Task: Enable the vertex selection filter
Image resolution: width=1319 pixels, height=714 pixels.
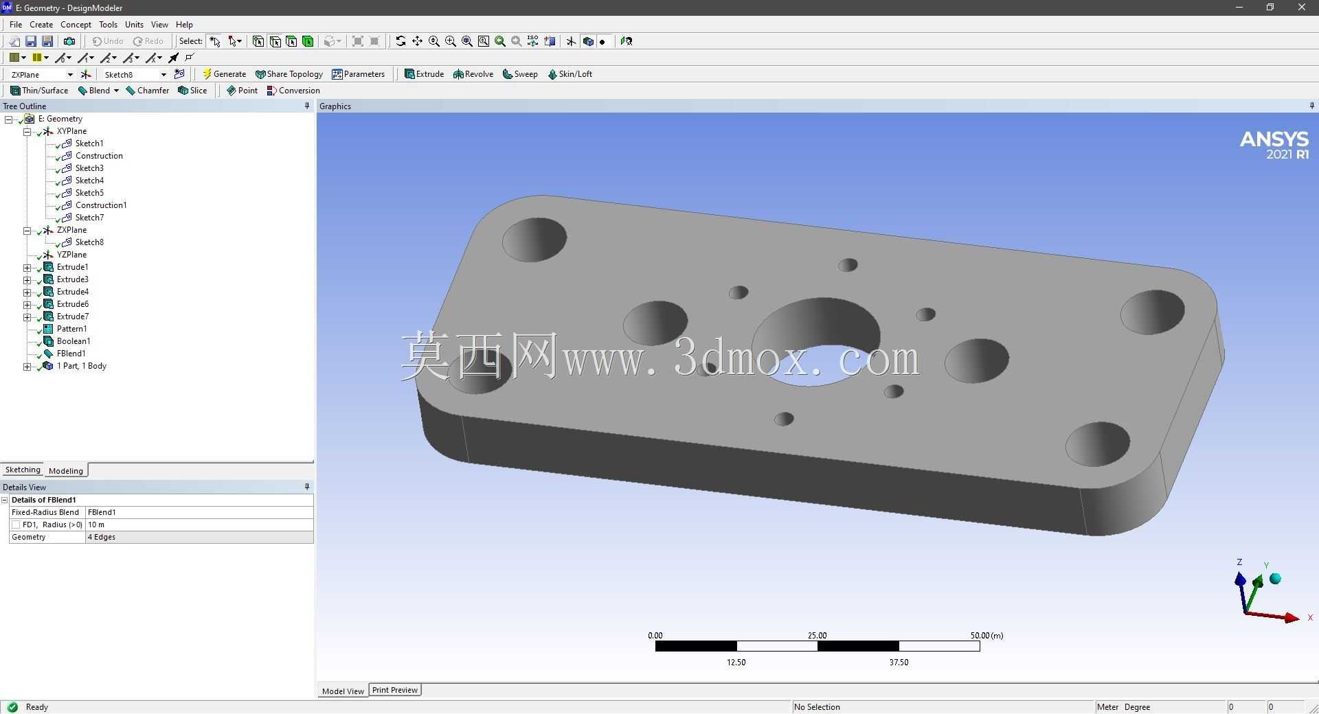Action: click(258, 41)
